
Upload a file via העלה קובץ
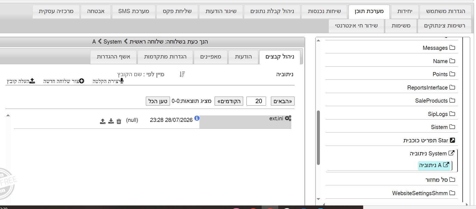pos(21,81)
